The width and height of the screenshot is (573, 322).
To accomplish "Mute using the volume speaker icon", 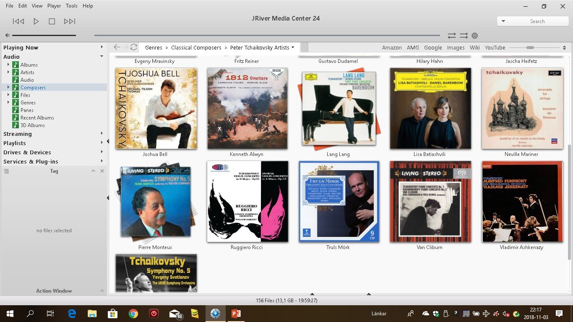I will [7, 36].
